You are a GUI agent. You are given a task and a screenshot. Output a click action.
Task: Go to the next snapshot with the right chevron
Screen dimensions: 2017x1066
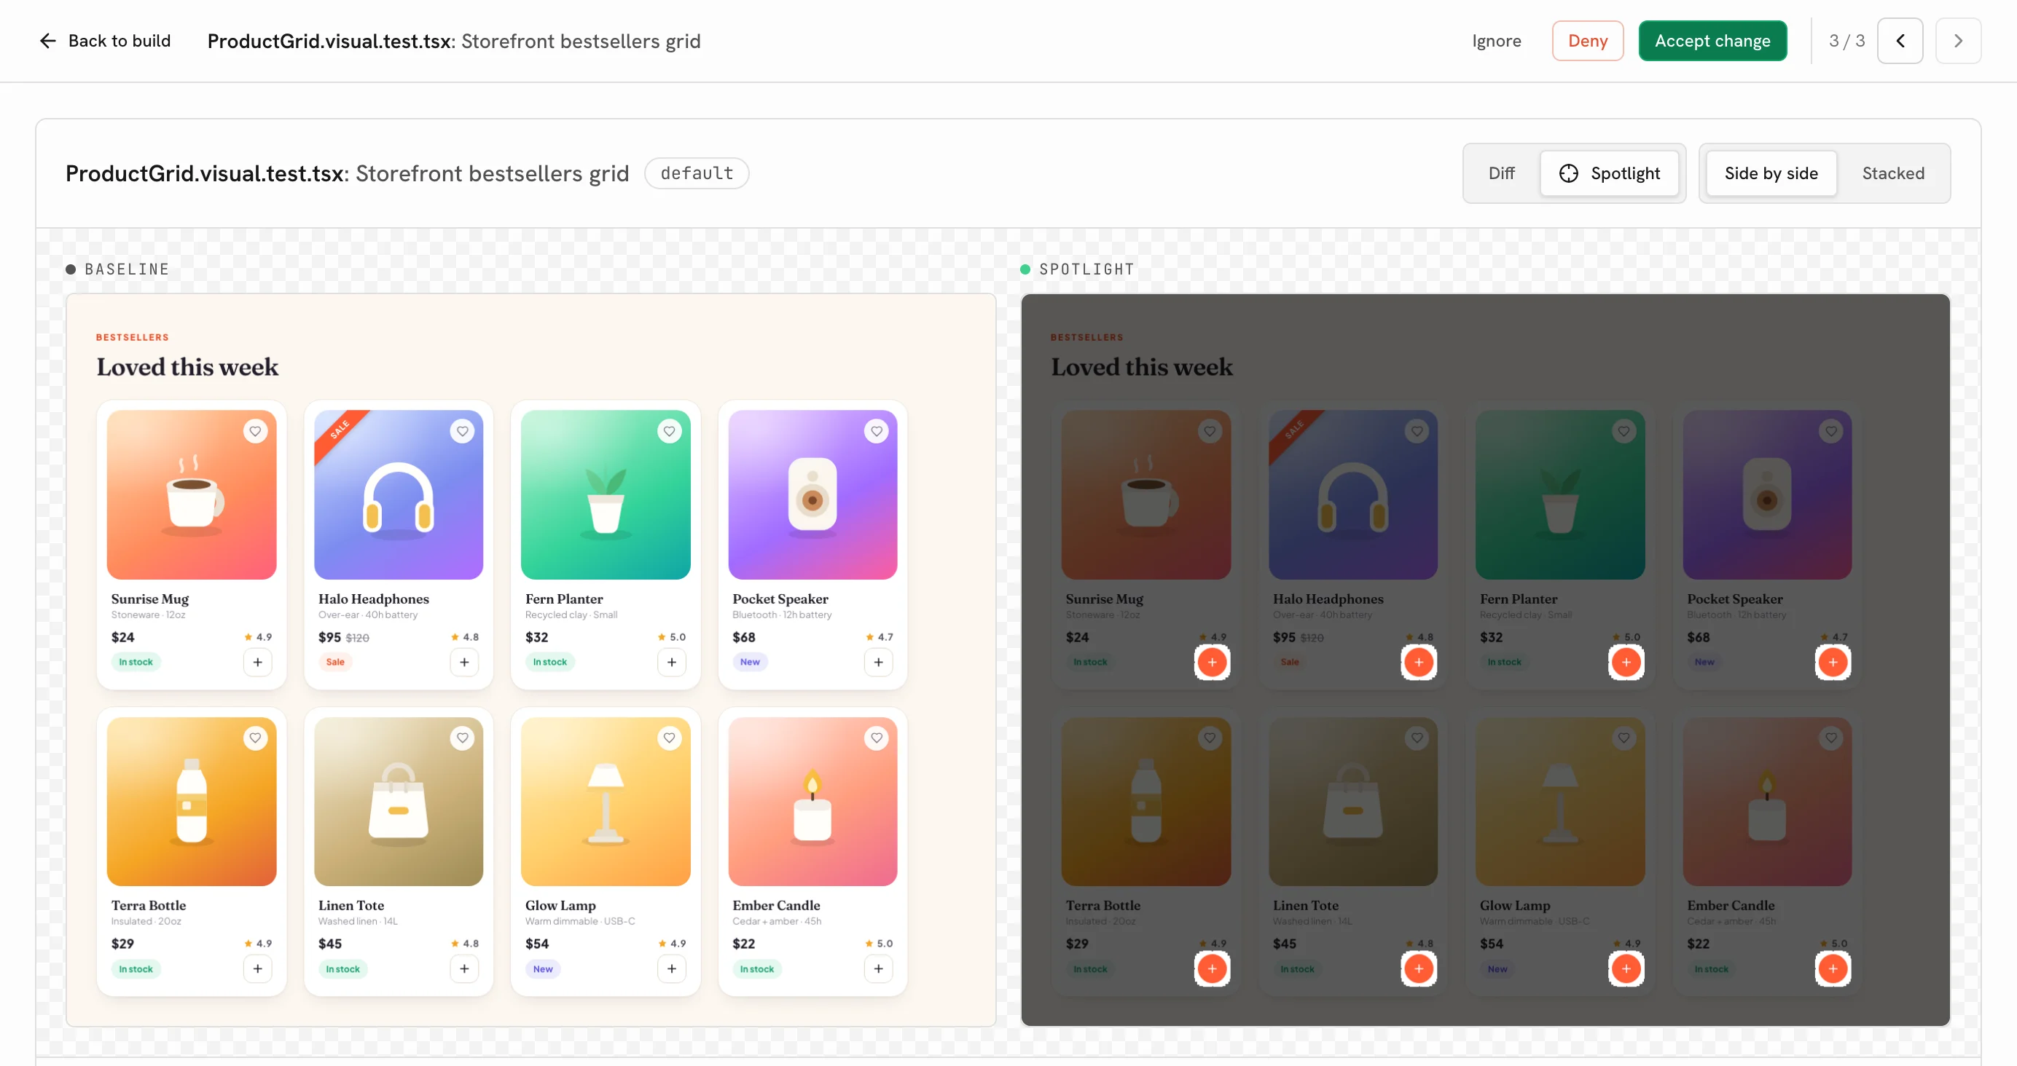pos(1957,41)
